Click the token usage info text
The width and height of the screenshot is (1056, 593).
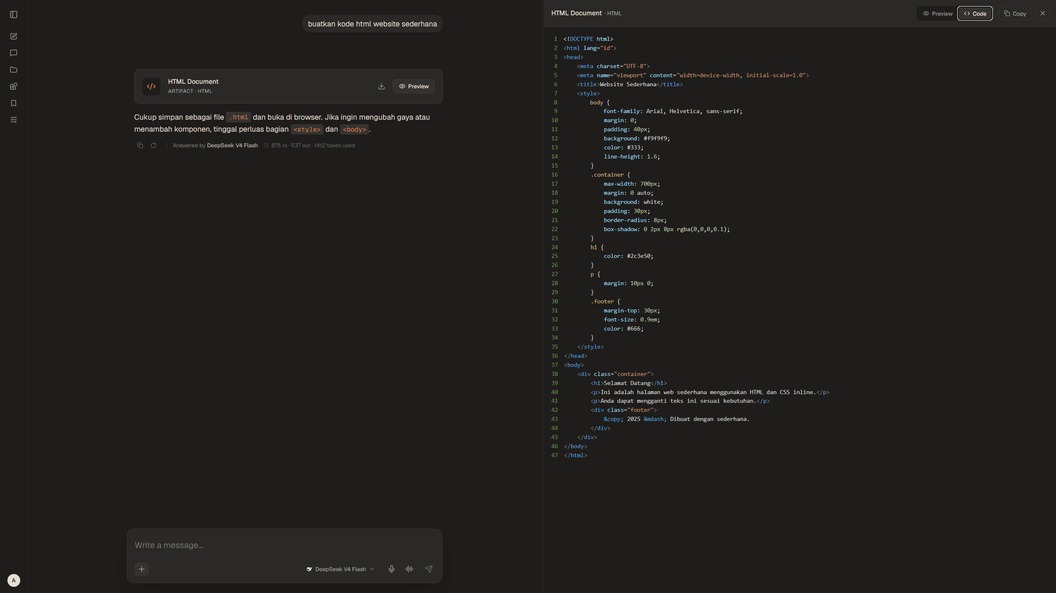(x=313, y=145)
